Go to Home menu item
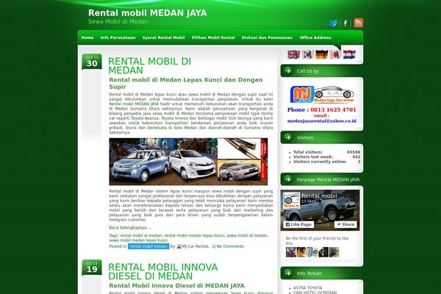 click(87, 37)
